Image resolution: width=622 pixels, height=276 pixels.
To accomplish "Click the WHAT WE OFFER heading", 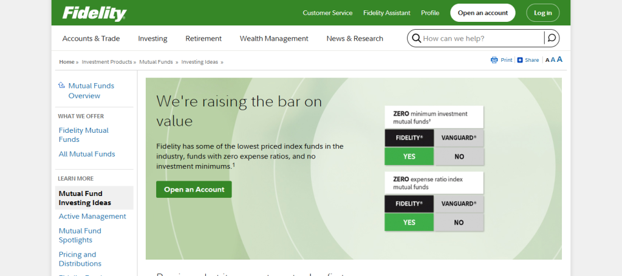I will tap(81, 116).
